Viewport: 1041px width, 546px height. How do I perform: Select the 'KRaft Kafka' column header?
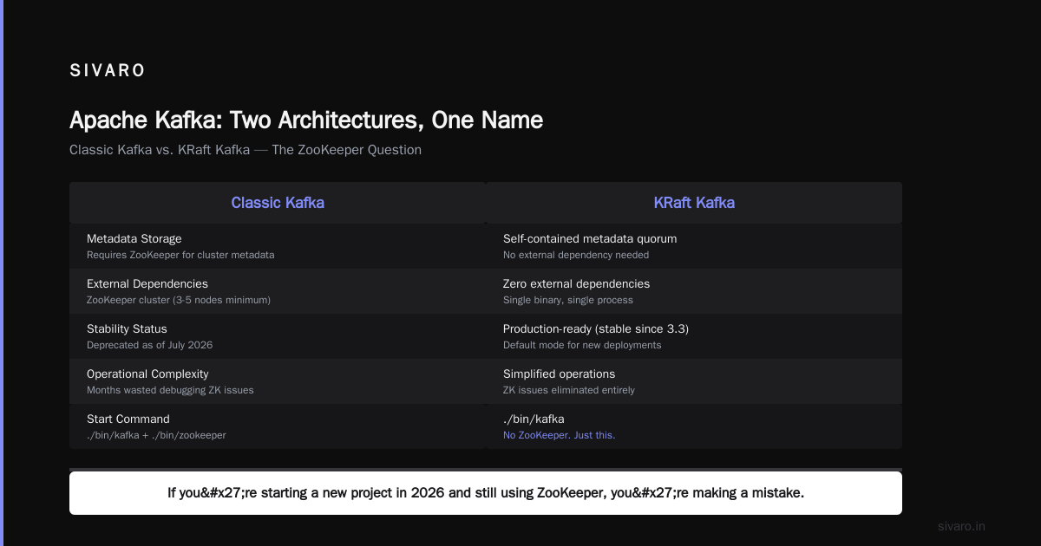pos(694,203)
